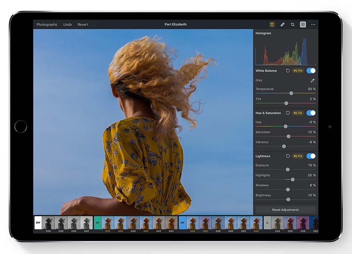Select the Repair tool in the toolbar
Viewport: 352px width, 254px height.
tap(283, 24)
